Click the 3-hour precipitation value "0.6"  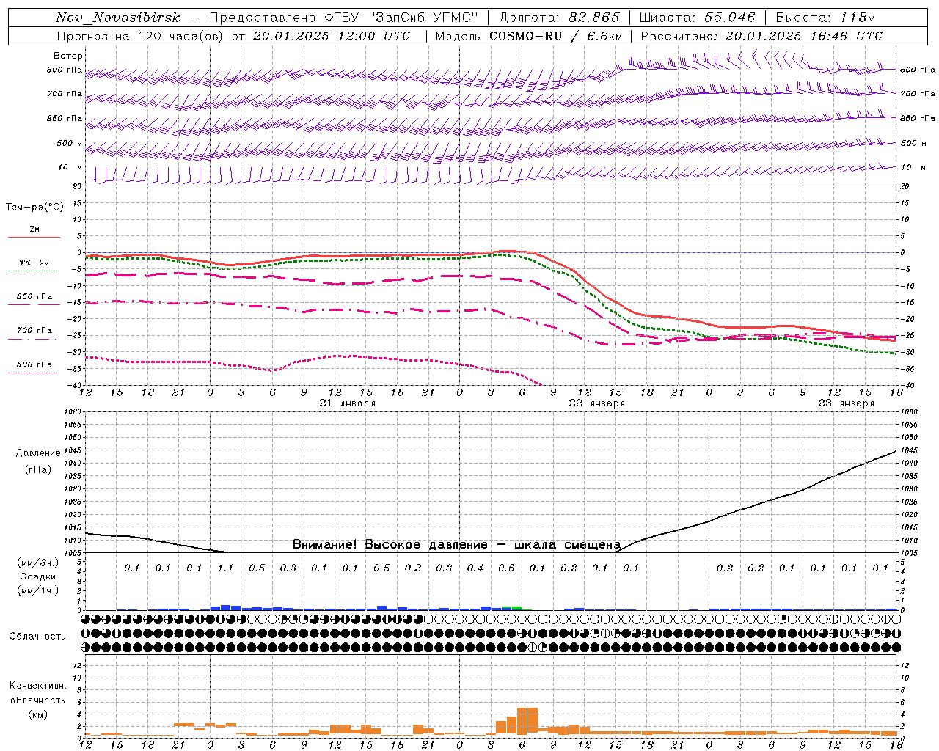[x=506, y=568]
